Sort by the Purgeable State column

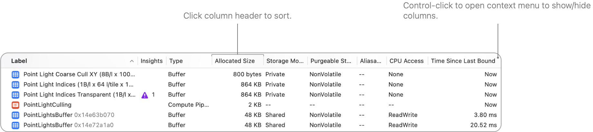click(331, 61)
